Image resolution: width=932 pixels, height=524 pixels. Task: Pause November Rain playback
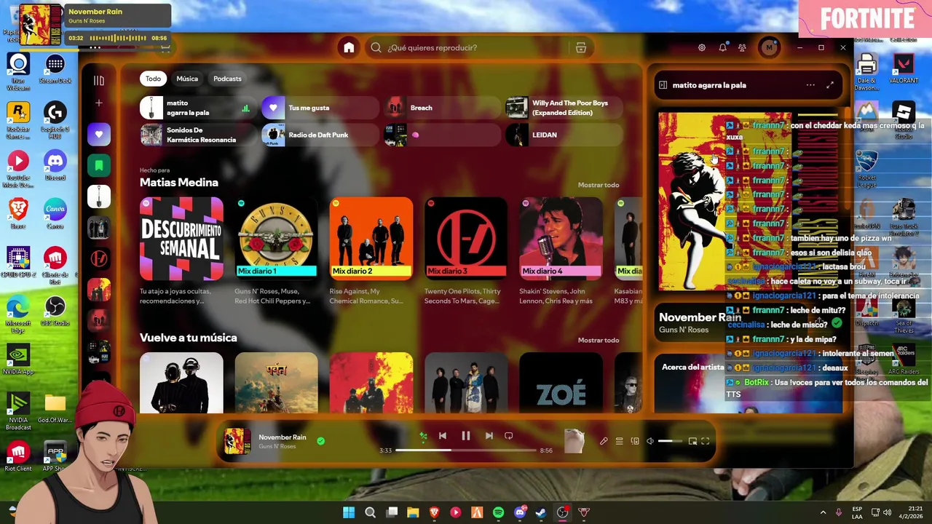coord(466,437)
